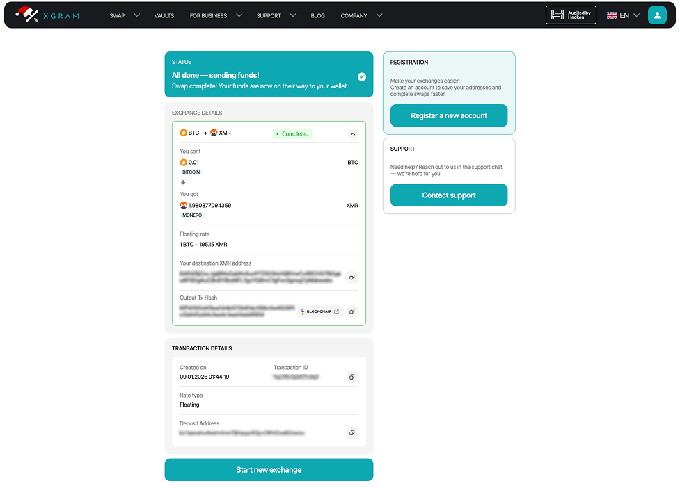Open the Blockchair explorer link
Viewport: 680px width, 488px height.
pos(324,311)
